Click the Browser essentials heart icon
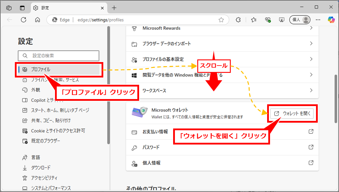 268,20
